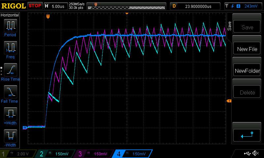Select channel 2 tab in cyan

pyautogui.click(x=55, y=154)
